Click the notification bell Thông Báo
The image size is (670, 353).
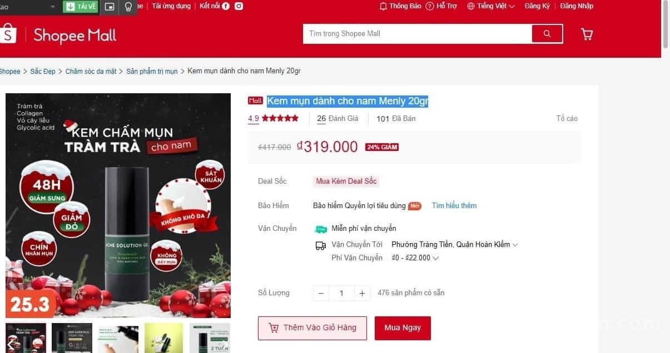tap(400, 6)
